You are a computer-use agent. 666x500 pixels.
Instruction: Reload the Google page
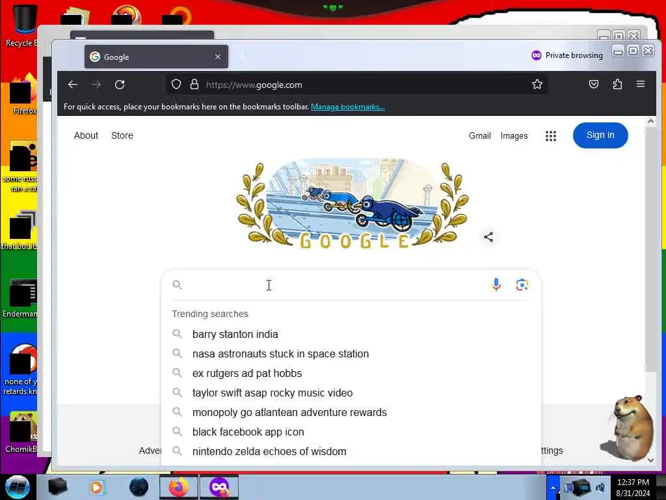click(120, 85)
